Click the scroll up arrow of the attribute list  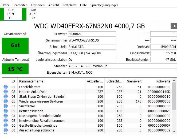(174, 81)
